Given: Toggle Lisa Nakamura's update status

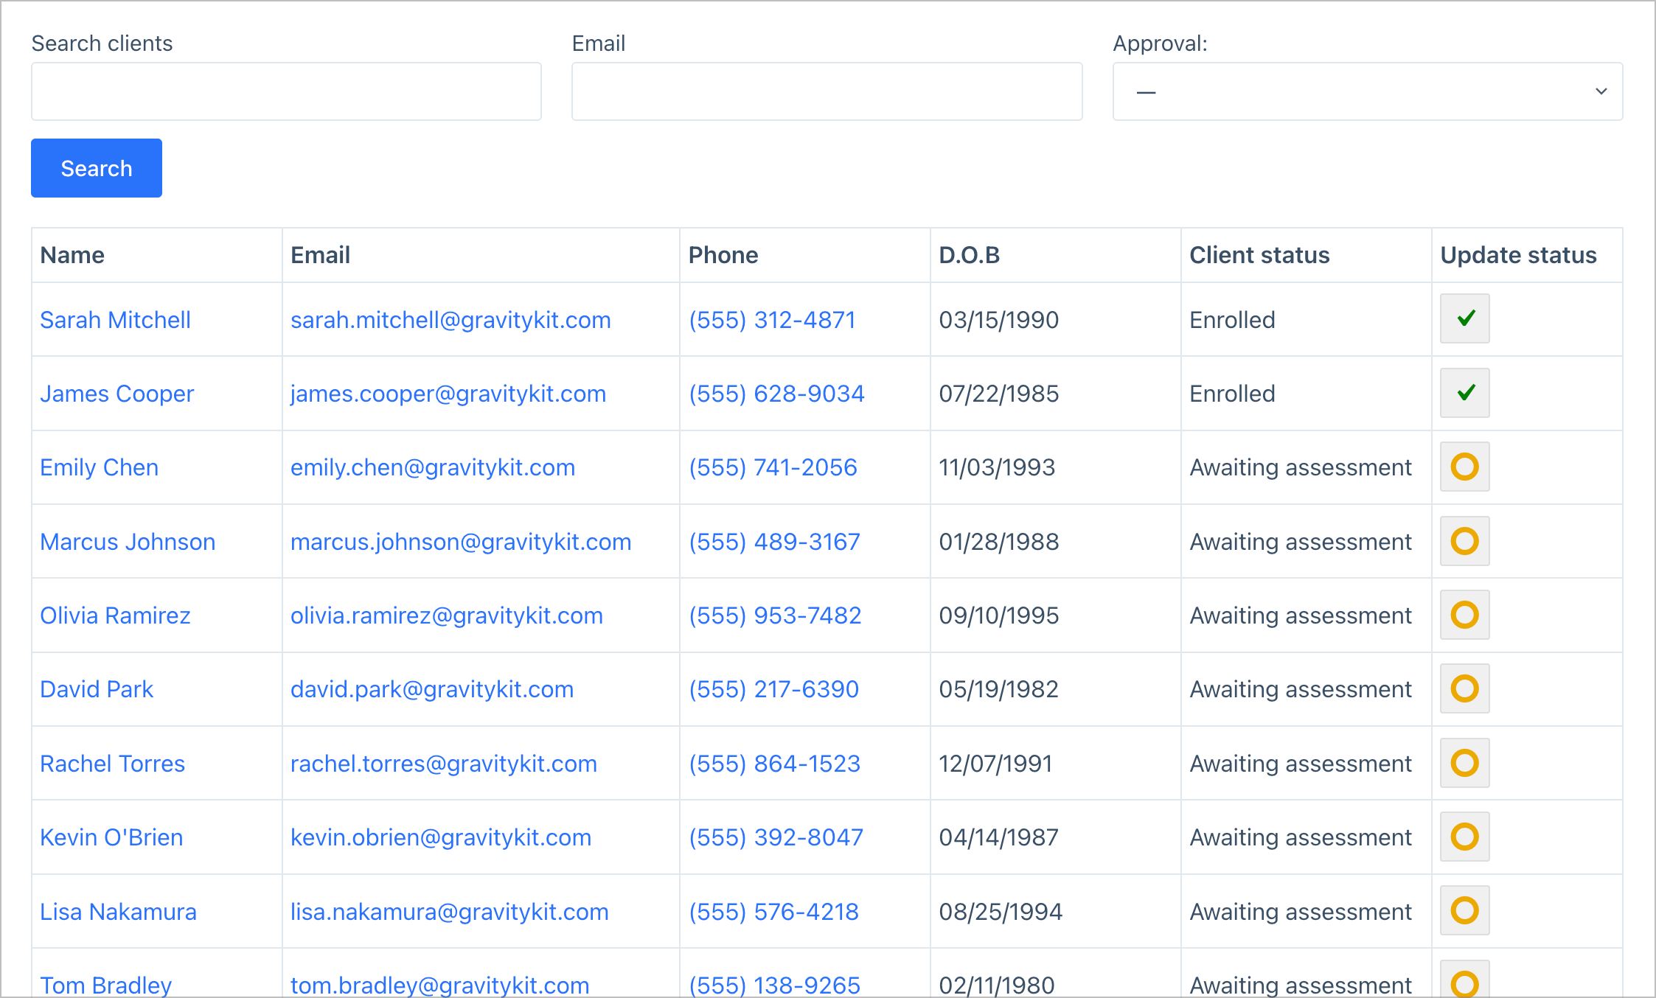Looking at the screenshot, I should point(1464,910).
